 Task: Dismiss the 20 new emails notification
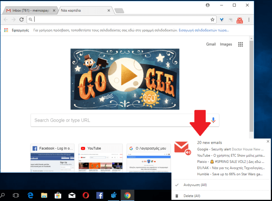pos(268,141)
